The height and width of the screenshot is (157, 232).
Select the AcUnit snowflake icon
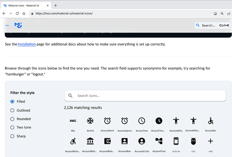pyautogui.click(x=90, y=121)
